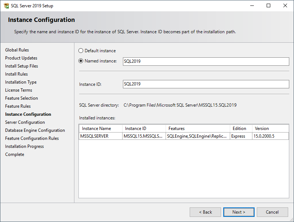This screenshot has width=294, height=222.
Task: Click the Named instance text field
Action: tap(206, 61)
